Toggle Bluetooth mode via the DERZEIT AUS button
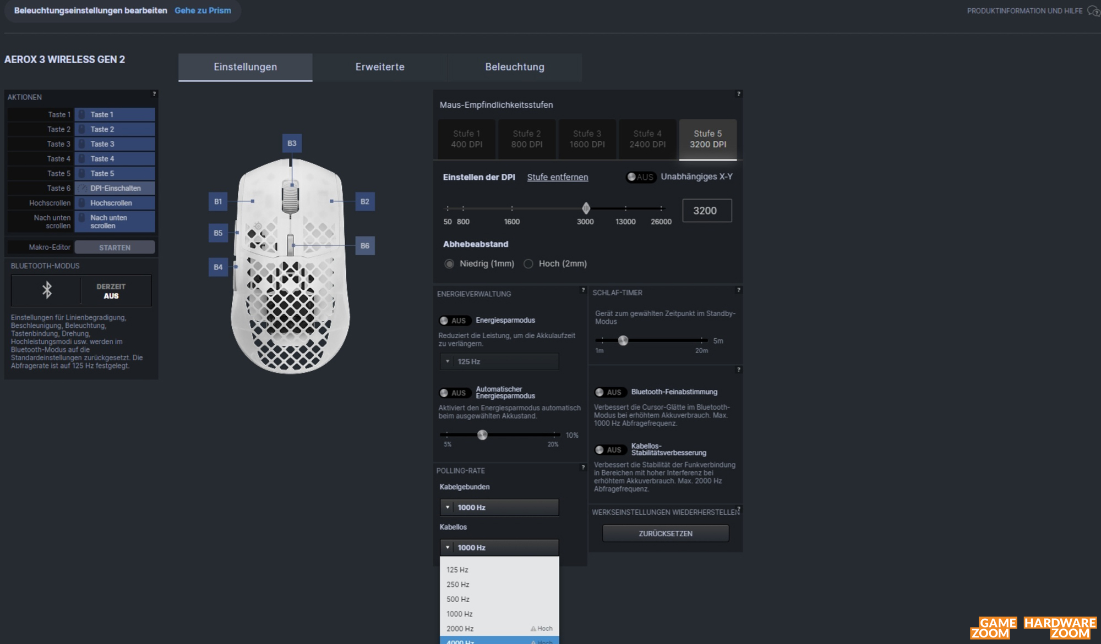This screenshot has width=1101, height=644. coord(111,291)
